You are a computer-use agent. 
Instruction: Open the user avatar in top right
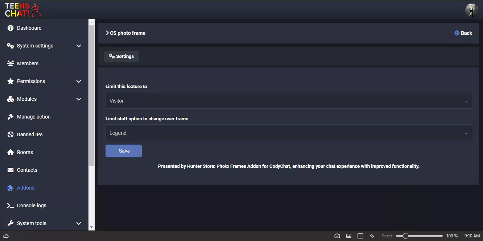(472, 10)
